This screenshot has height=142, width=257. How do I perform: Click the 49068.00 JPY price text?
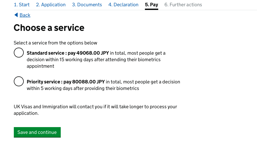(x=93, y=53)
